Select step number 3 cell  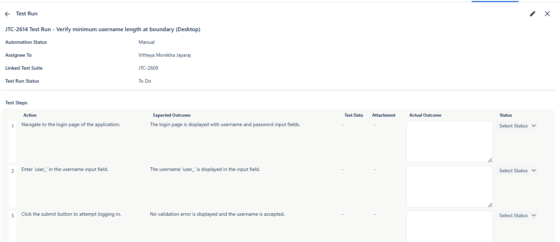pyautogui.click(x=13, y=216)
